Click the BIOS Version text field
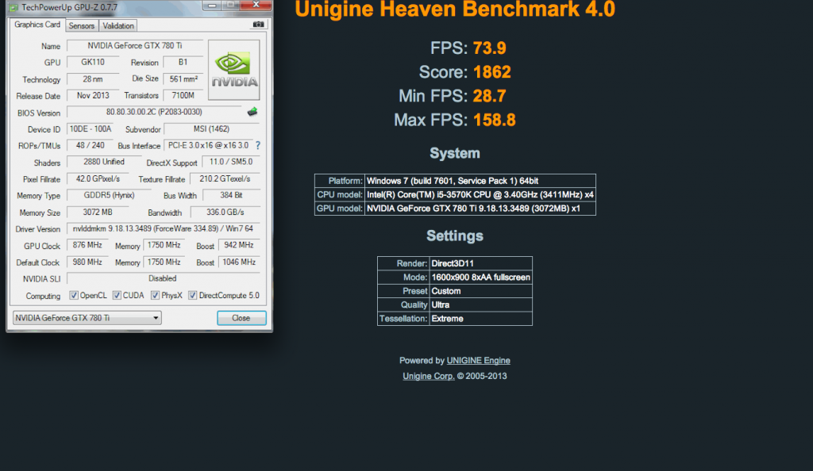Image resolution: width=813 pixels, height=471 pixels. 154,113
